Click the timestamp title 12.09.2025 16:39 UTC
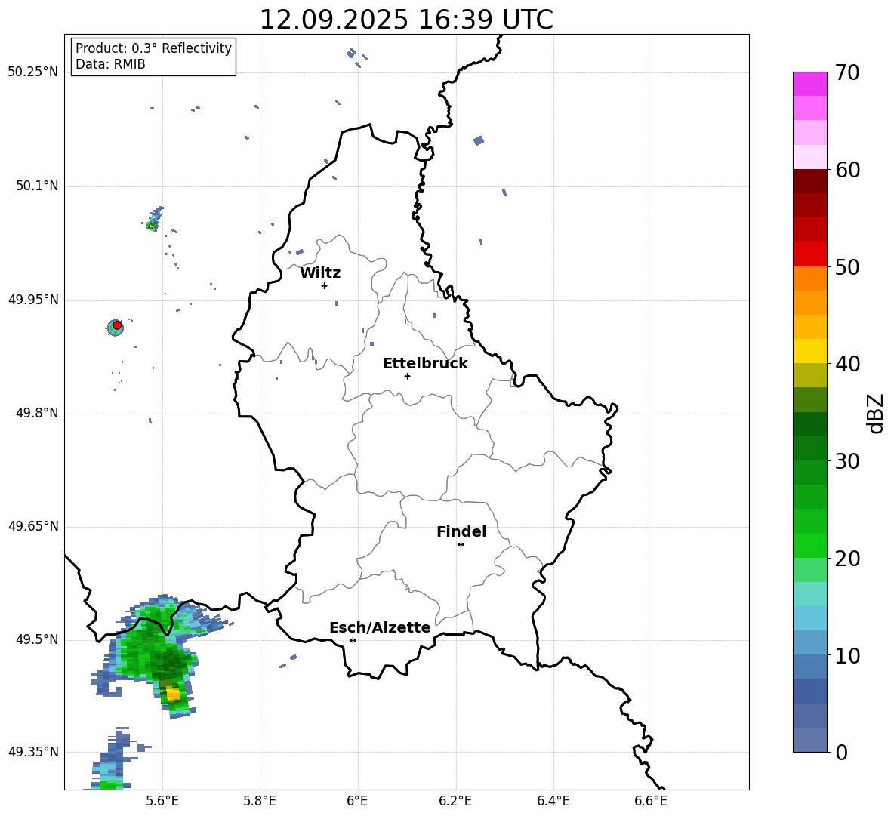The image size is (894, 816). click(406, 20)
